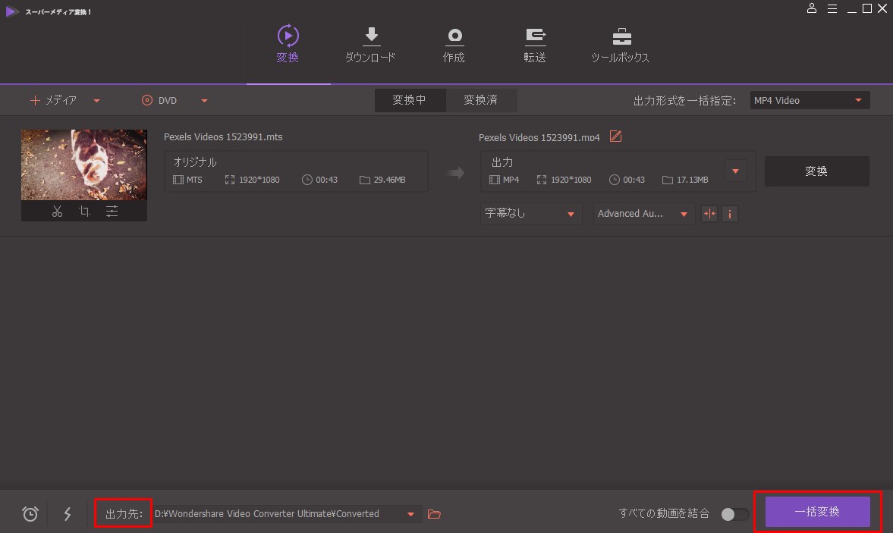Open the output path dropdown
Image resolution: width=893 pixels, height=533 pixels.
coord(410,514)
